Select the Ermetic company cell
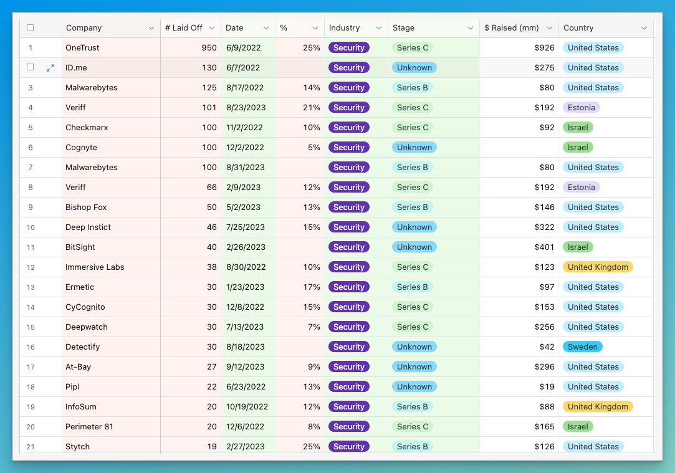Screen dimensions: 675x473 tap(111, 287)
